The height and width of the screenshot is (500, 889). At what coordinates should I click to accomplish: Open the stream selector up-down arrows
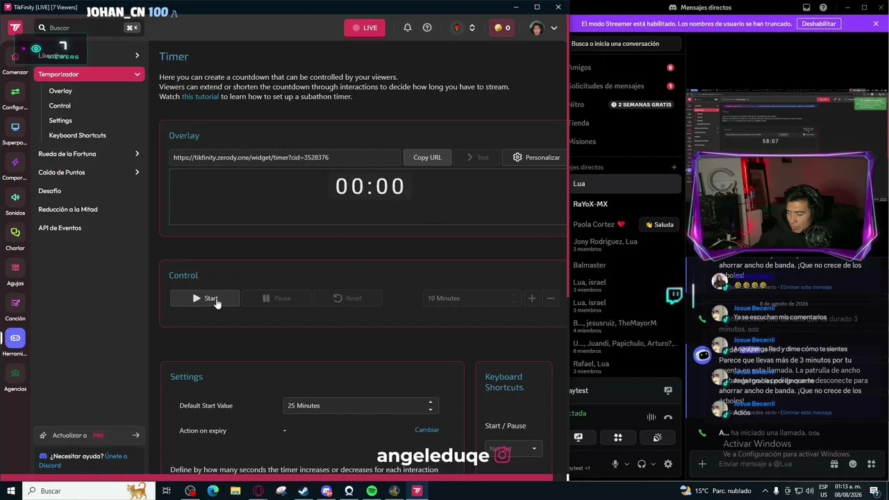[x=472, y=28]
